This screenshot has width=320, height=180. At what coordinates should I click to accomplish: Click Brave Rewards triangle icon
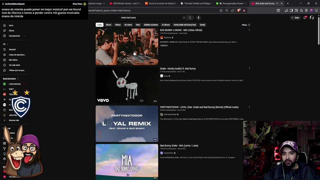tap(244, 10)
